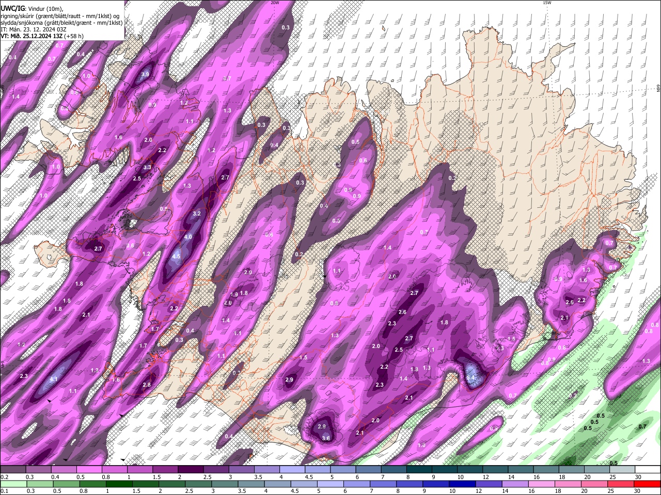661x495 pixels.
Task: Select the white swatch at 30 in the upper legend
Action: tap(648, 469)
